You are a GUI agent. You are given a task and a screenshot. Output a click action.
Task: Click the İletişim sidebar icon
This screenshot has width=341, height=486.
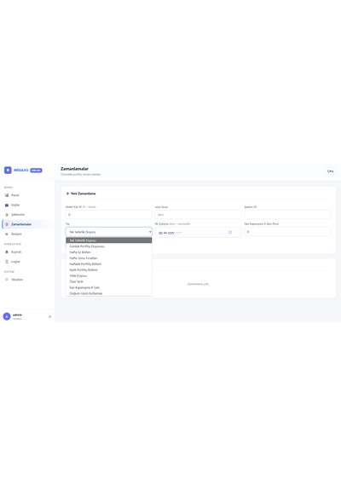pos(7,234)
